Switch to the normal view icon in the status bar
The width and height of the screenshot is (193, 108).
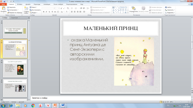coord(161,102)
